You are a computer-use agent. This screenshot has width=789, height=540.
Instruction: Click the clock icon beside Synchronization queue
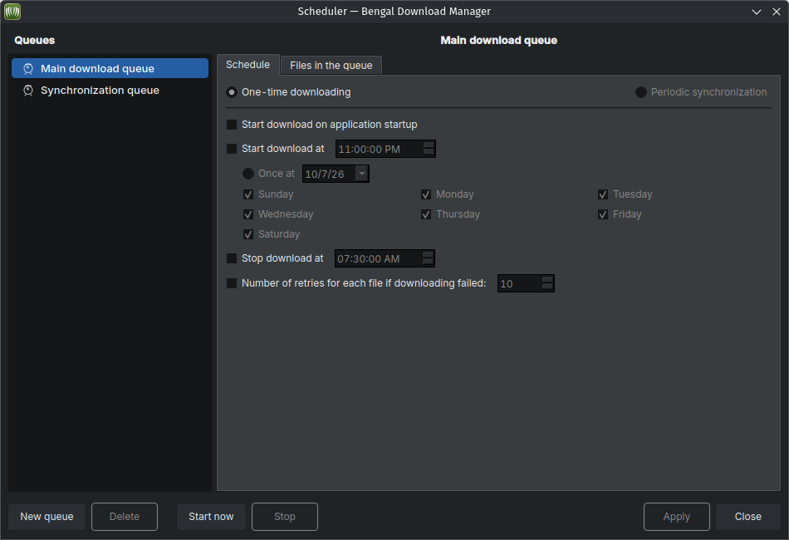pyautogui.click(x=28, y=91)
